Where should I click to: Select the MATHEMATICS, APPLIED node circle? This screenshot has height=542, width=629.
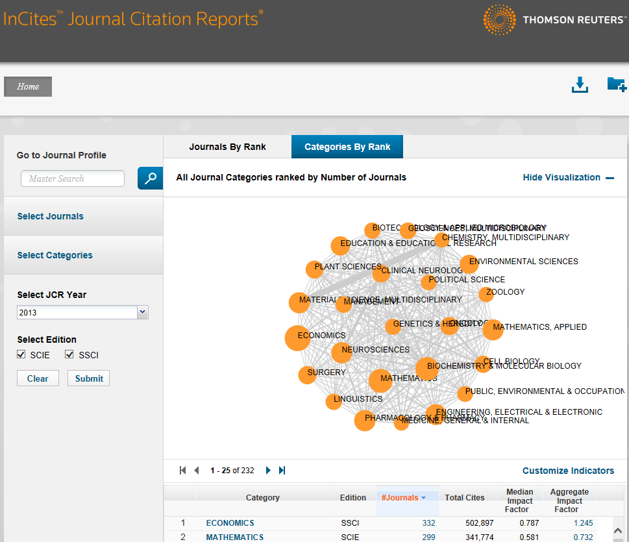point(493,330)
